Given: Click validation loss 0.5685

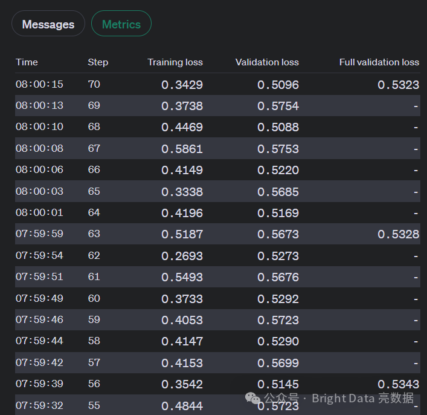Looking at the screenshot, I should [x=278, y=192].
